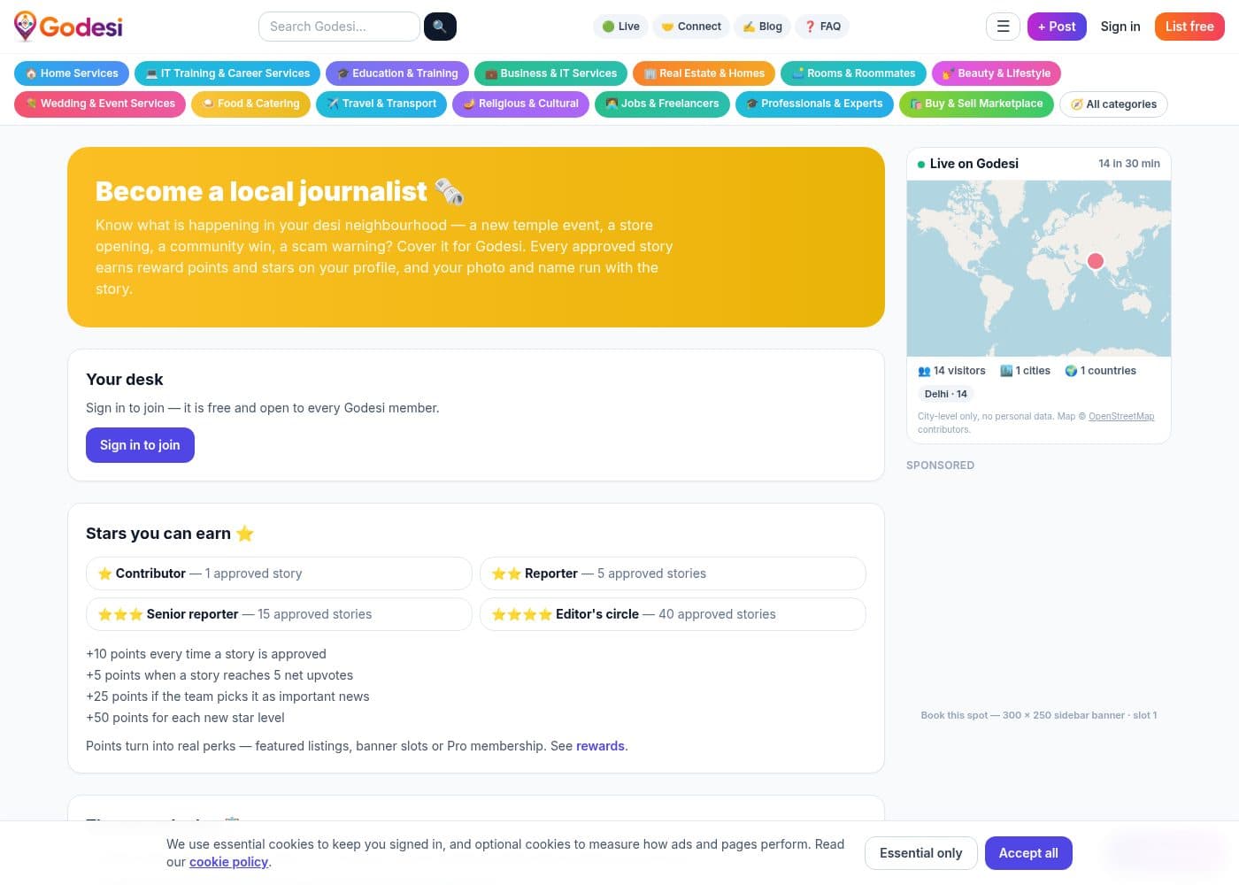This screenshot has height=885, width=1239.
Task: Click the Live on Godesi title
Action: point(973,164)
